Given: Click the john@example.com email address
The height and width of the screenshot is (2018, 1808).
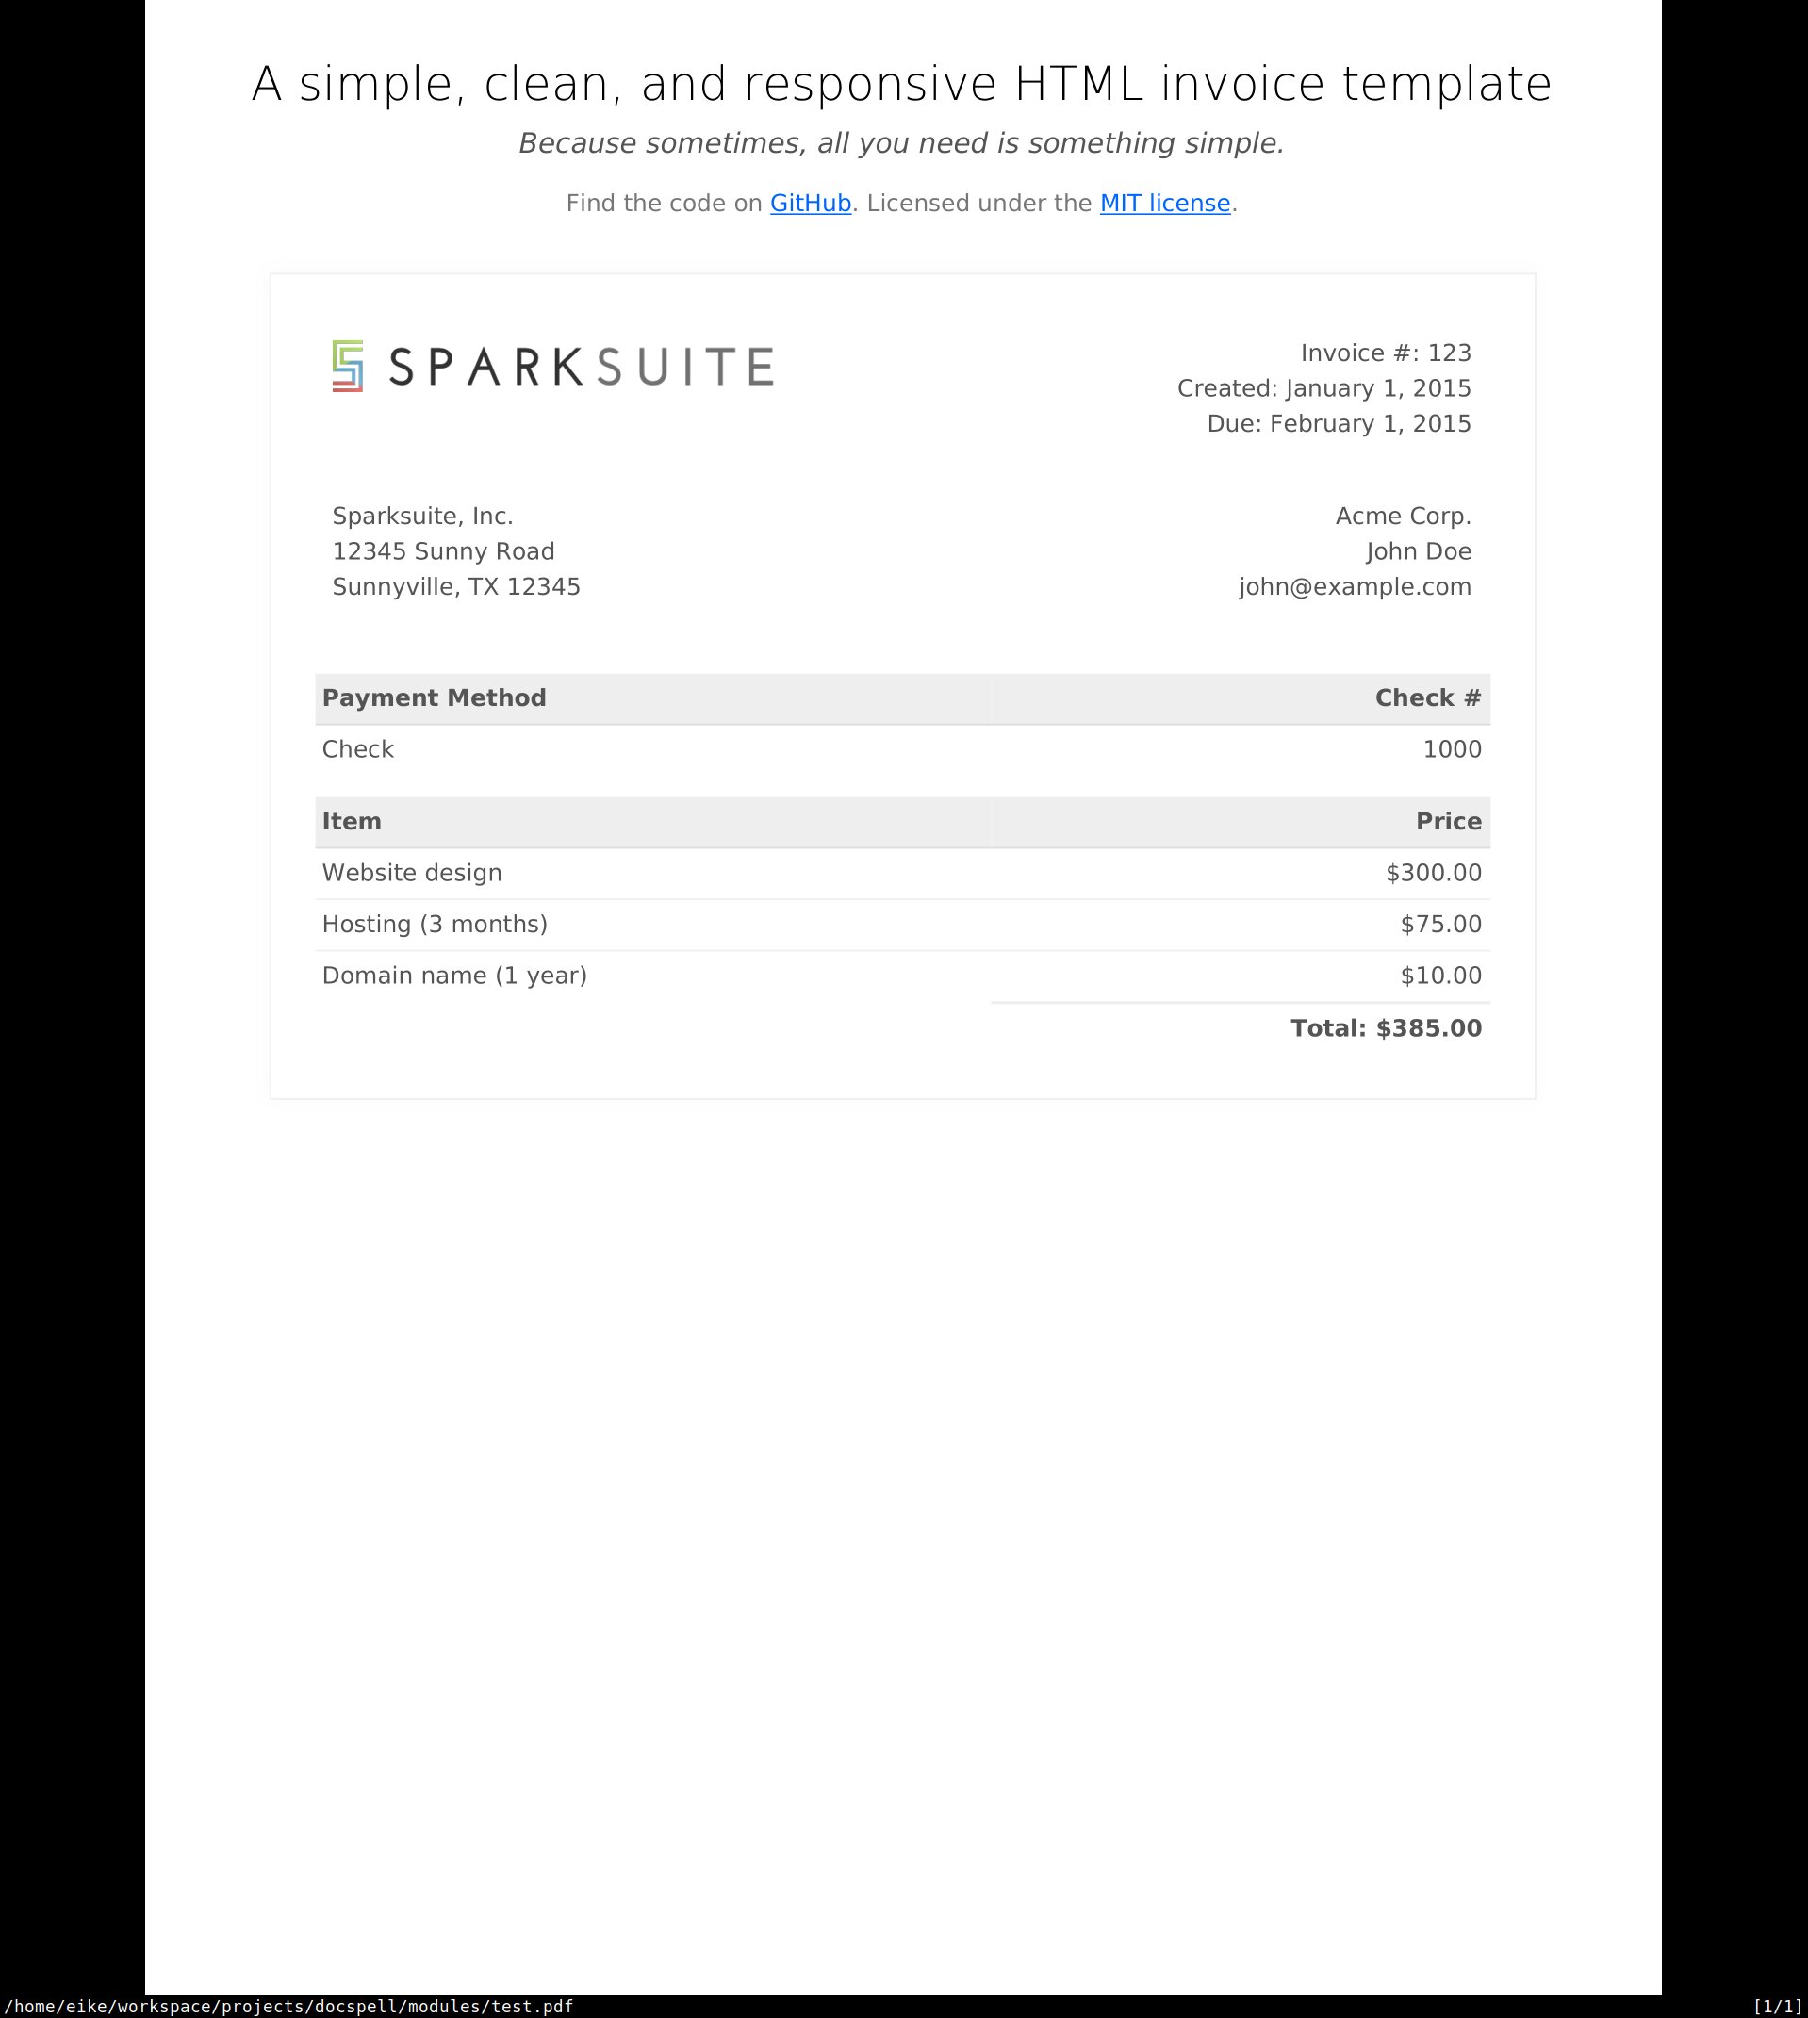Looking at the screenshot, I should pos(1354,587).
